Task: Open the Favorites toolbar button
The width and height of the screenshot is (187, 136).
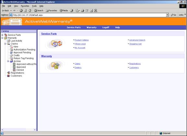Action: tap(52, 11)
